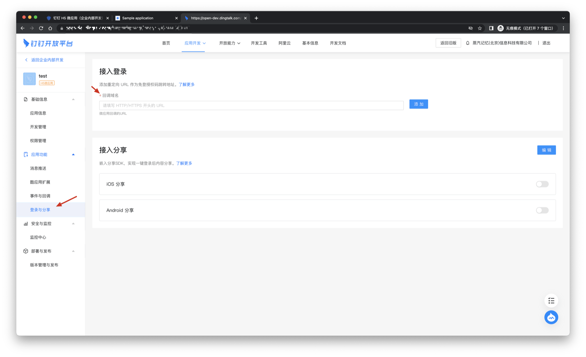The image size is (586, 357).
Task: Open the notification bell near the top right
Action: point(468,43)
